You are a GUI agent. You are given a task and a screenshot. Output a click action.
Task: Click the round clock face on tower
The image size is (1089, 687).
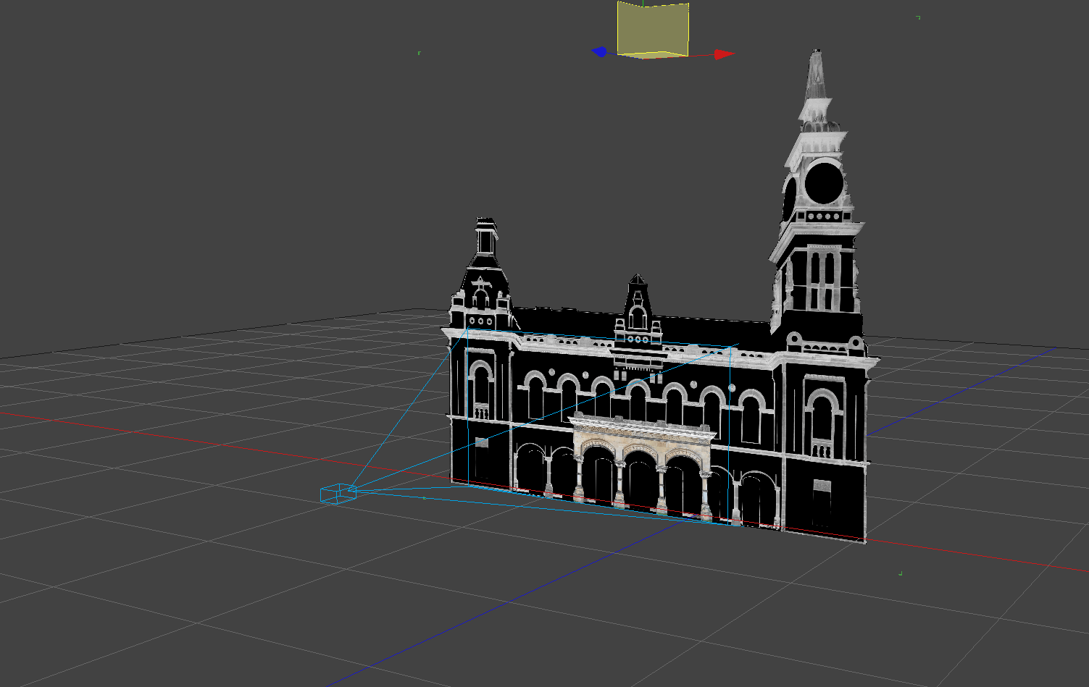tap(824, 182)
